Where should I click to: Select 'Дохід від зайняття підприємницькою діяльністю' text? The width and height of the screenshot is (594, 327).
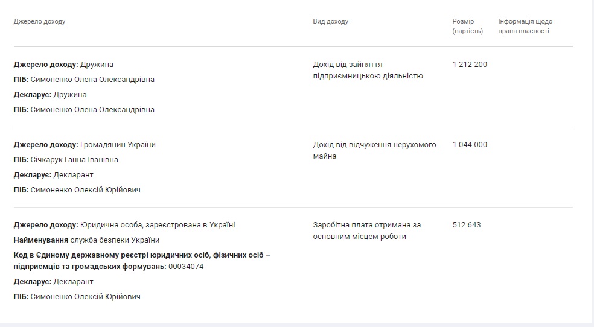368,70
